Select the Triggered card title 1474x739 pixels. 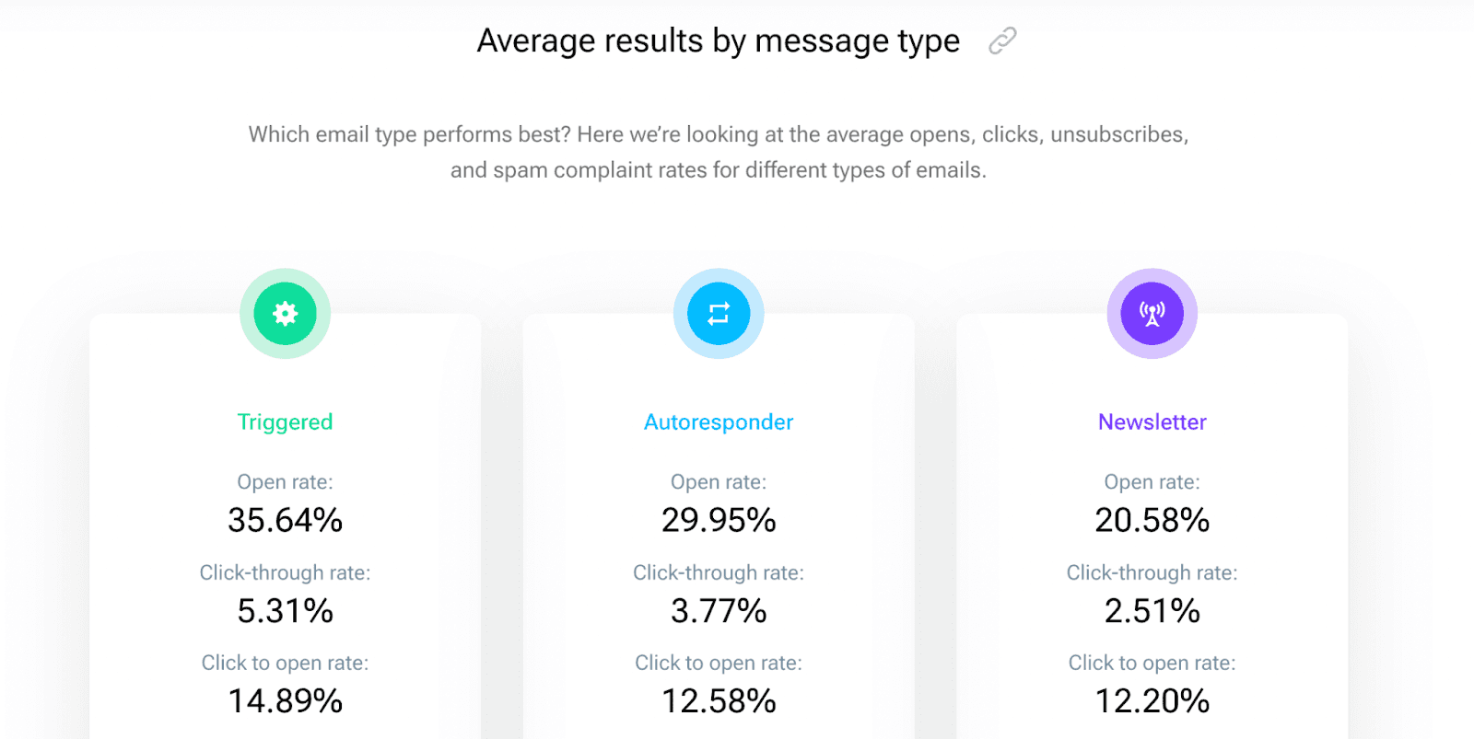pyautogui.click(x=286, y=421)
